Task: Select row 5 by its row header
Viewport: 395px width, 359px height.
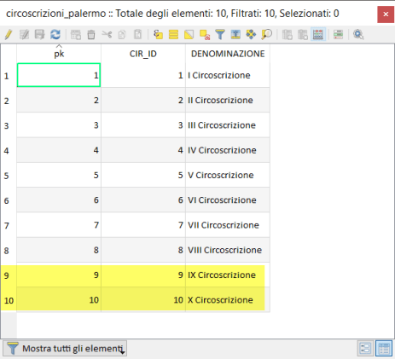Action: 9,176
